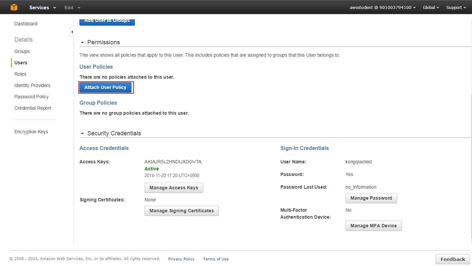Image resolution: width=472 pixels, height=267 pixels.
Task: Click the Feedback button in footer
Action: [452, 259]
